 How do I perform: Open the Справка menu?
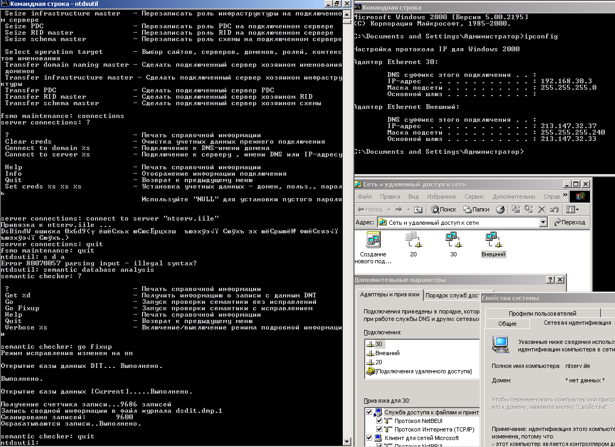click(552, 197)
